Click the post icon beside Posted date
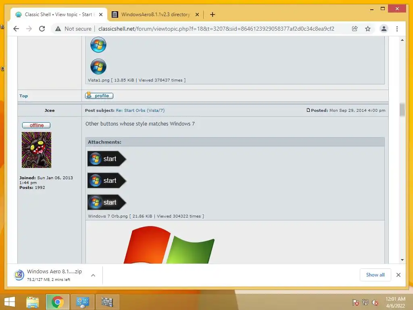Viewport: 413px width, 310px height. tap(308, 110)
